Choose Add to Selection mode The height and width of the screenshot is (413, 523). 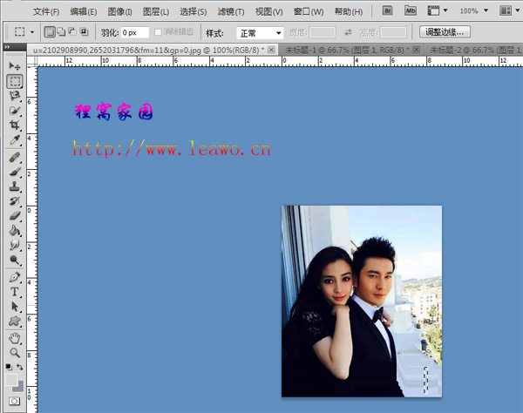point(61,32)
